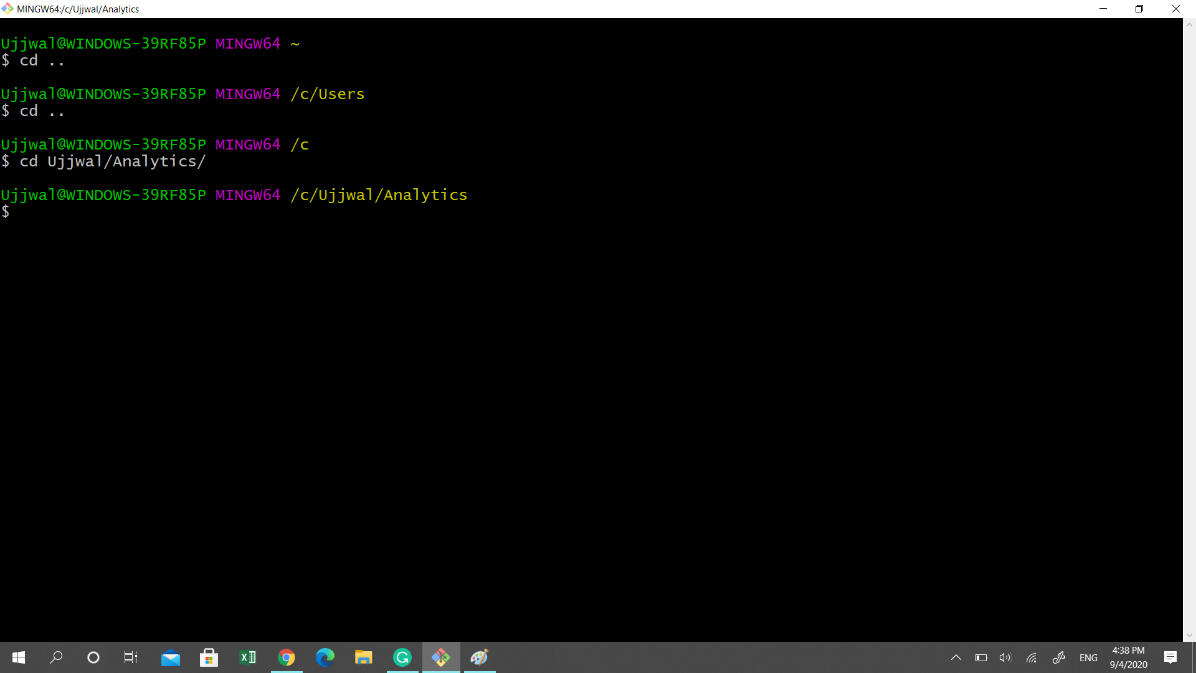Launch Mail app from taskbar
Image resolution: width=1196 pixels, height=673 pixels.
pos(170,657)
